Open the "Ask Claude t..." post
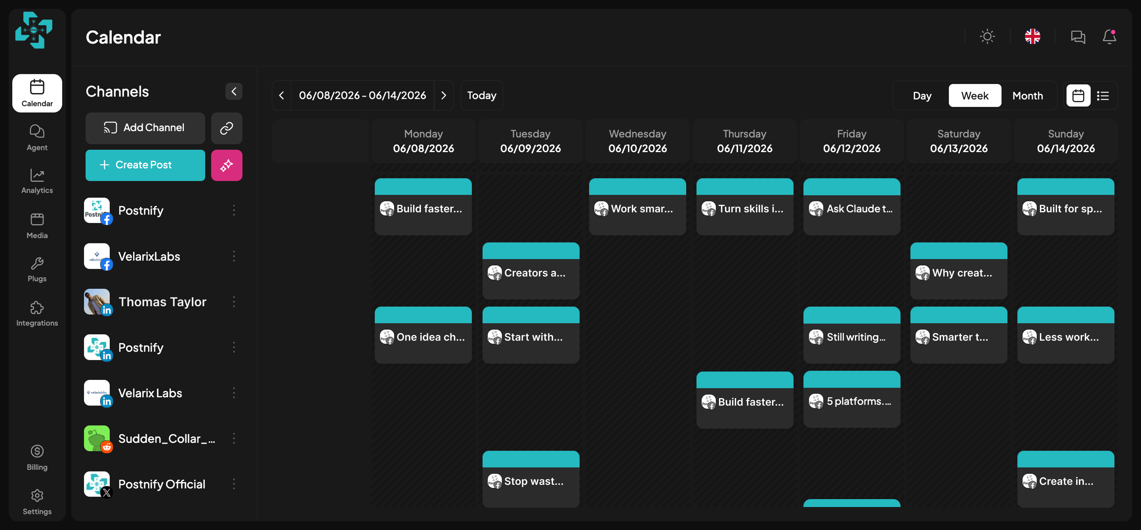 tap(852, 207)
